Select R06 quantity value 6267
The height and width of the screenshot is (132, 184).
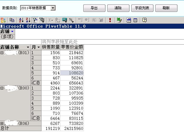[51, 123]
